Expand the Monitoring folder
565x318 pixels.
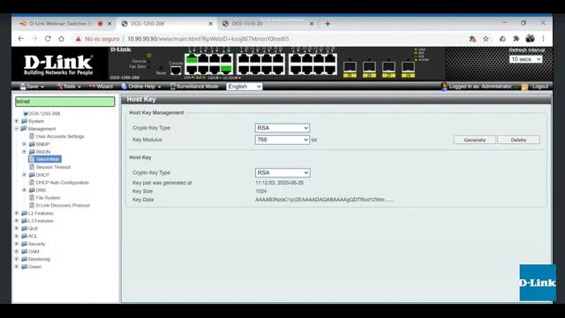[x=17, y=259]
